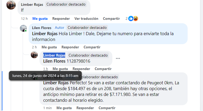Share Lilen Flores's "Hola Limber" comment
The height and width of the screenshot is (111, 203).
(x=92, y=47)
